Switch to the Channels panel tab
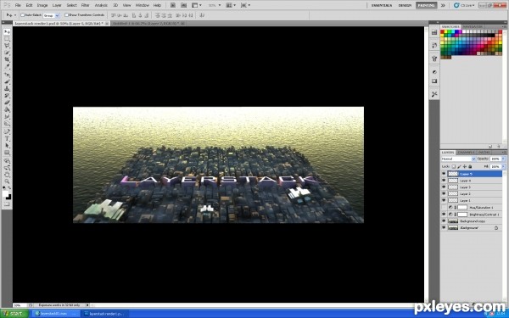 click(466, 153)
